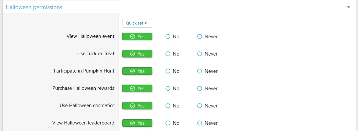This screenshot has width=358, height=131.
Task: Set Participate in Pumpkin Hunt to No
Action: 172,71
